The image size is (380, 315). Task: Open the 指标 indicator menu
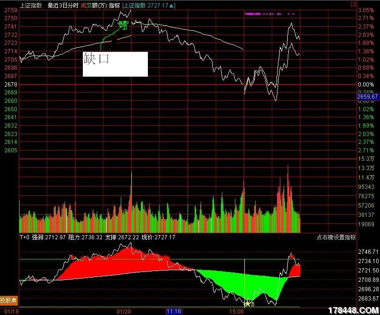tap(115, 6)
